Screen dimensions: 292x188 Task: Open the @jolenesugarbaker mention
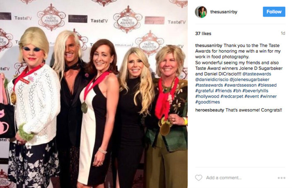coord(249,79)
